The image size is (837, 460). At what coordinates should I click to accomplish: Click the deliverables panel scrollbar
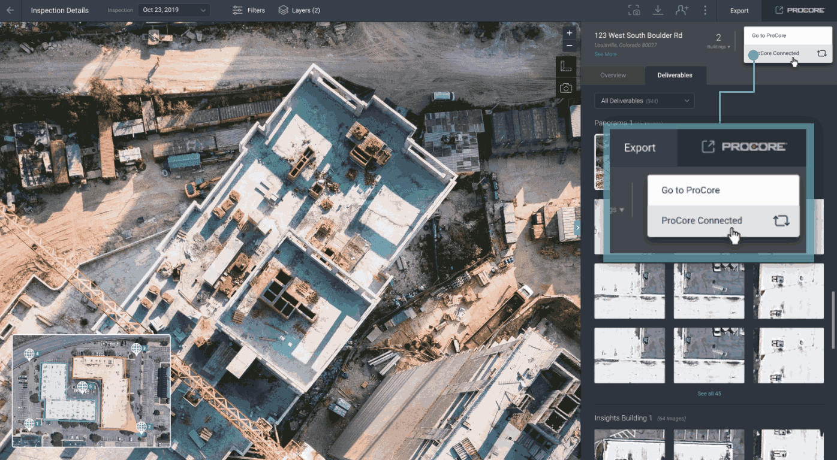click(x=833, y=320)
